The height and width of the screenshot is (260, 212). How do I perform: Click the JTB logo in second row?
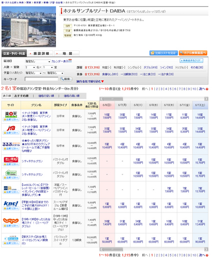tap(11, 128)
